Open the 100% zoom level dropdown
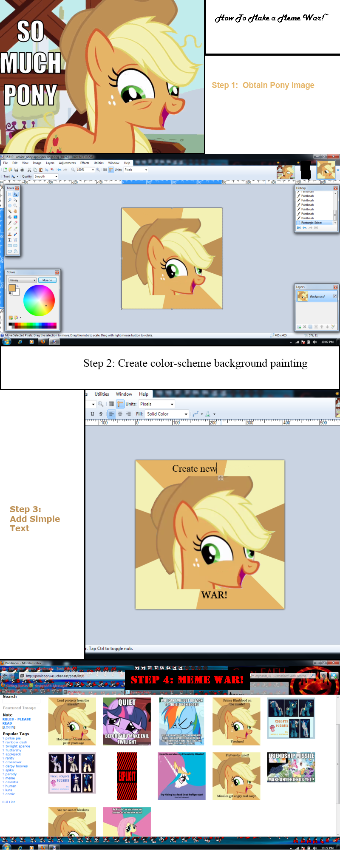 click(93, 170)
